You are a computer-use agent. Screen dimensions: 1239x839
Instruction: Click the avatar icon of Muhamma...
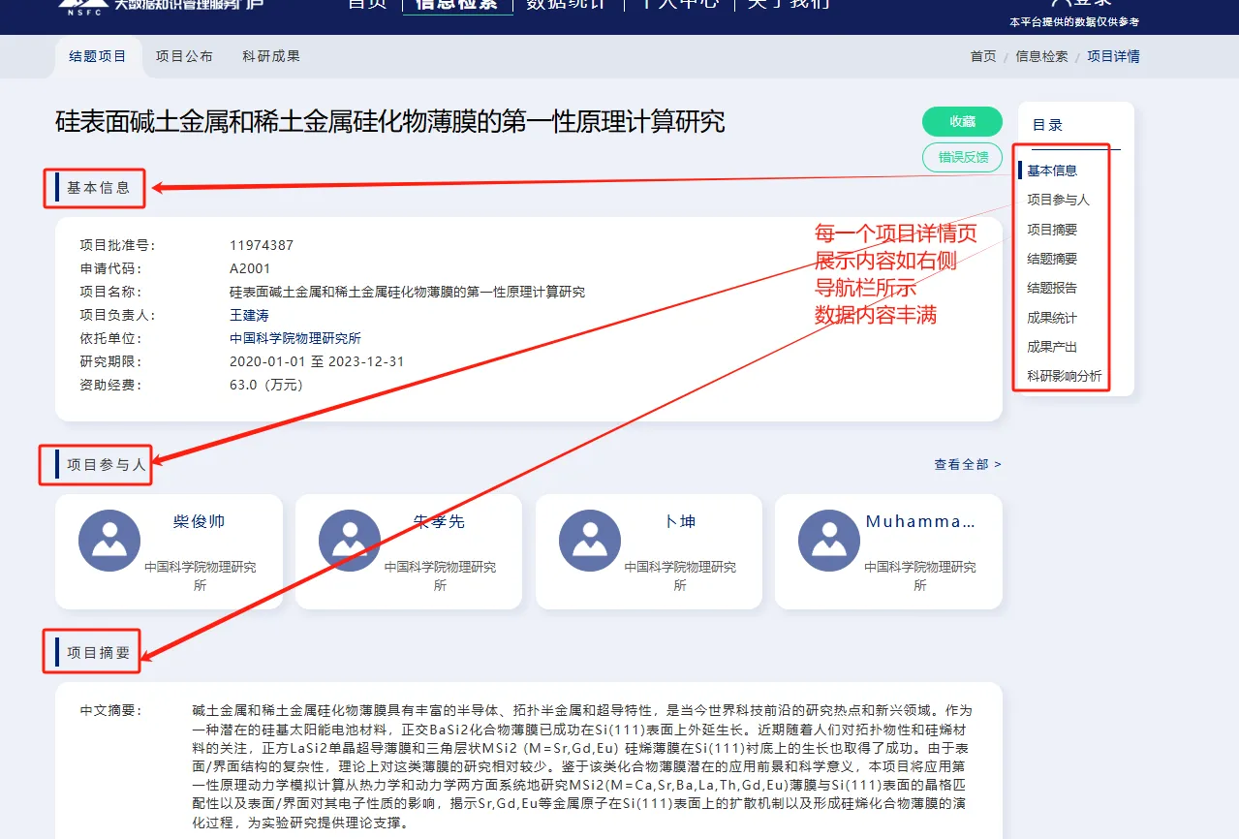829,540
